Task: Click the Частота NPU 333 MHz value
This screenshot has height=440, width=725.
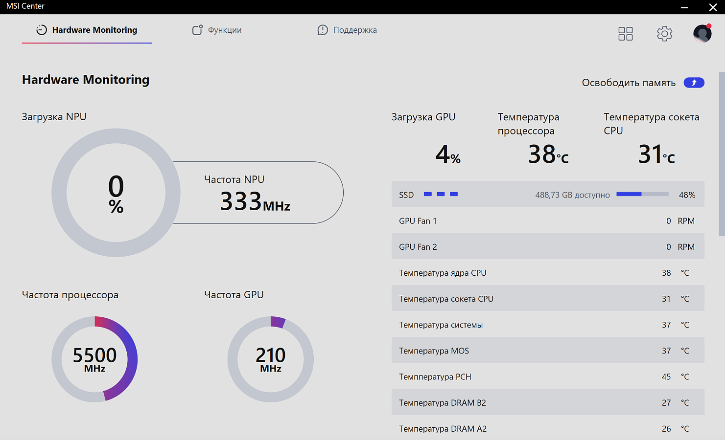Action: pyautogui.click(x=255, y=201)
